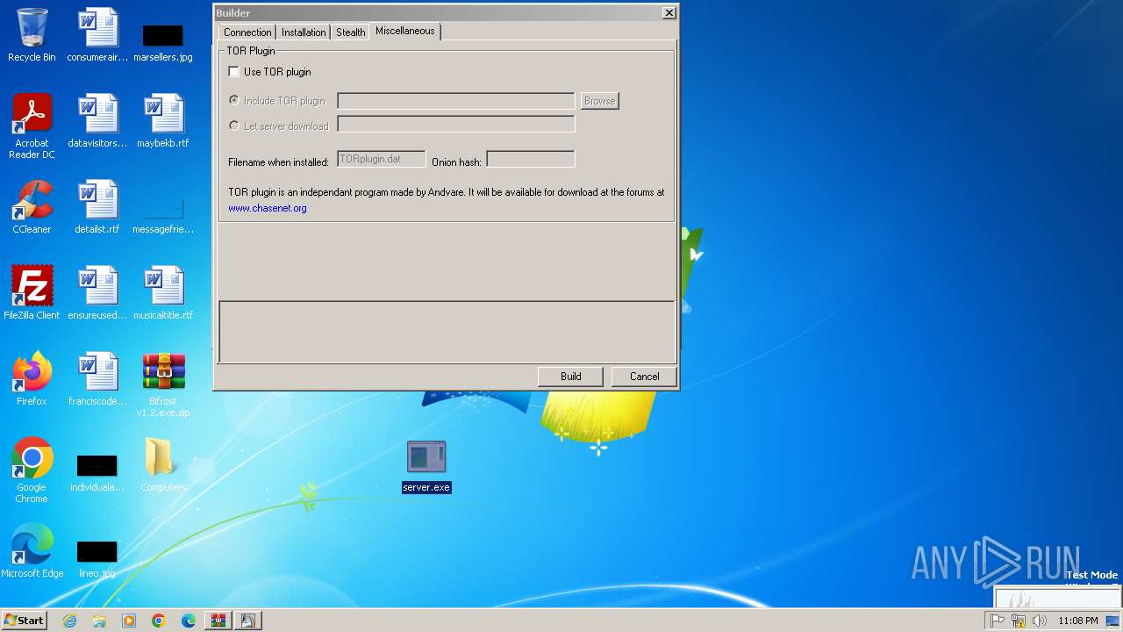The width and height of the screenshot is (1123, 632).
Task: Select the ensureused Word document
Action: click(97, 293)
